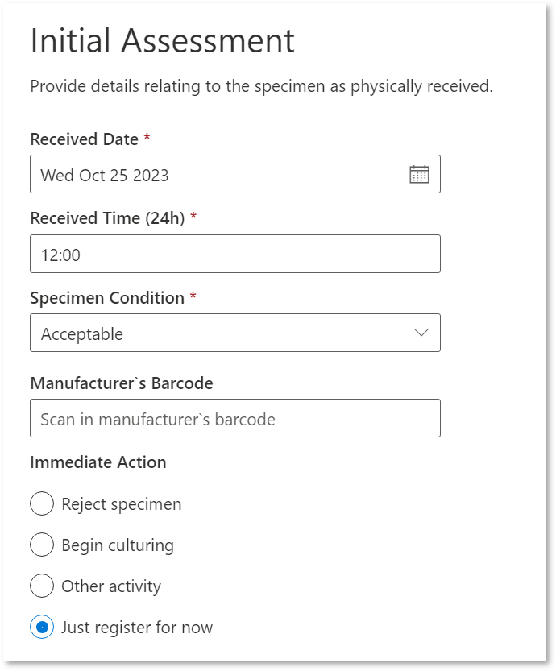Screen dimensions: 556x671
Task: Click the Received Date input field
Action: 235,174
